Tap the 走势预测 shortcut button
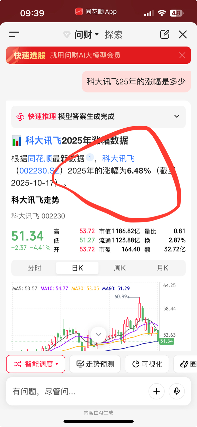Image resolution: width=197 pixels, height=427 pixels. click(95, 364)
